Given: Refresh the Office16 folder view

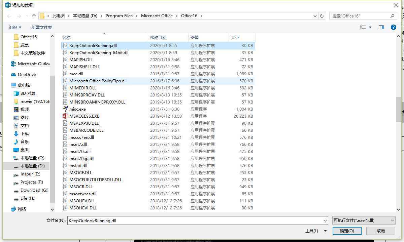Looking at the screenshot, I should click(322, 16).
